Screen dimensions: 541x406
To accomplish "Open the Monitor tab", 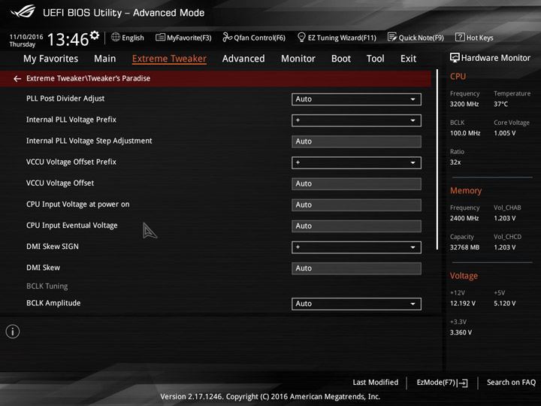I will click(x=298, y=59).
